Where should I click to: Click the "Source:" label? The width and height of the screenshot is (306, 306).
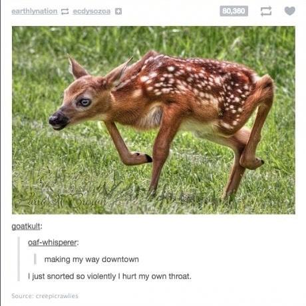click(23, 296)
